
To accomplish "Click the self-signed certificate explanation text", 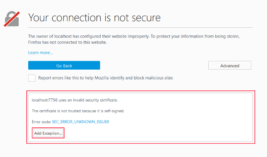I will click(78, 111).
